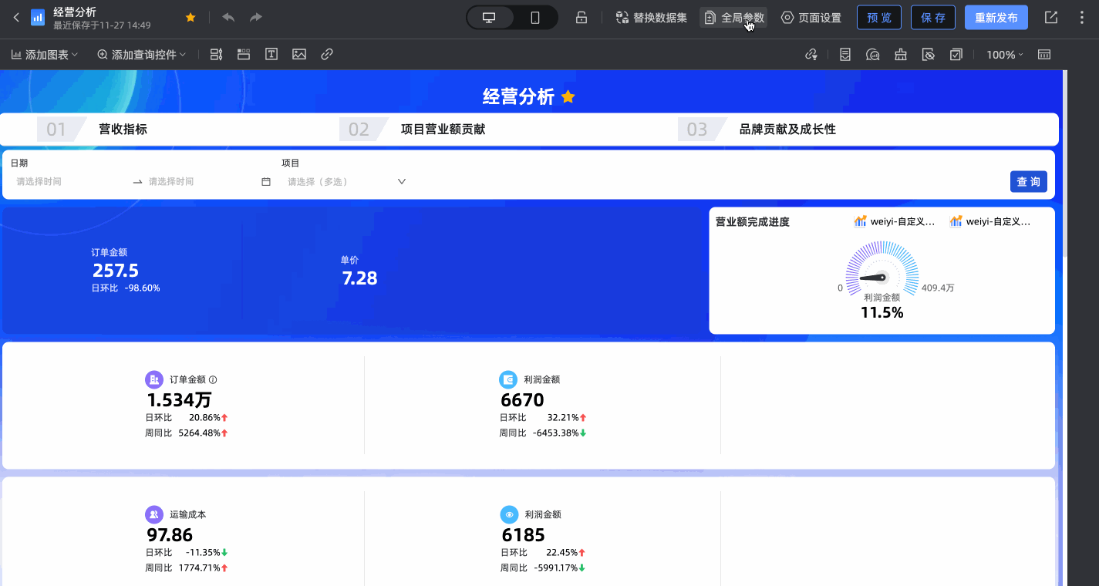Click the end date input field
The width and height of the screenshot is (1099, 586).
click(x=202, y=182)
